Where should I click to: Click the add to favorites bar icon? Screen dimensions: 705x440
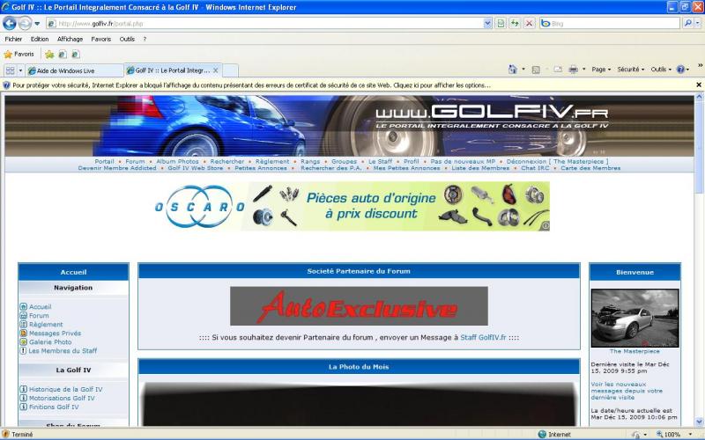[x=49, y=55]
